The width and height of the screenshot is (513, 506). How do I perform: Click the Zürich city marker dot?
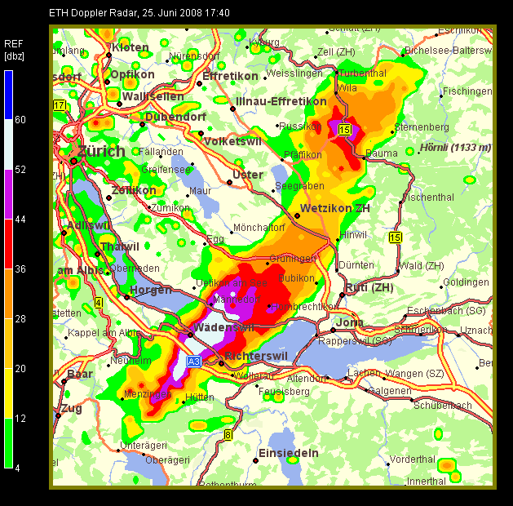coord(74,161)
